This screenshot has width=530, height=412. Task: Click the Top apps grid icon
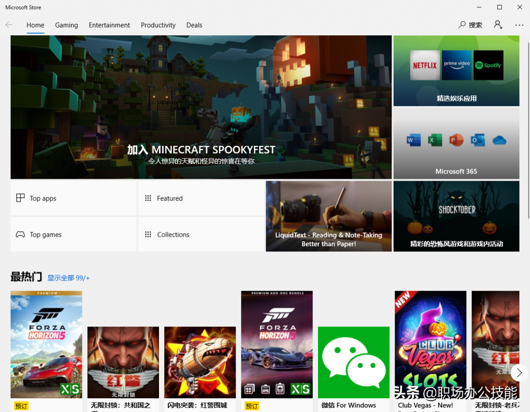pos(20,198)
